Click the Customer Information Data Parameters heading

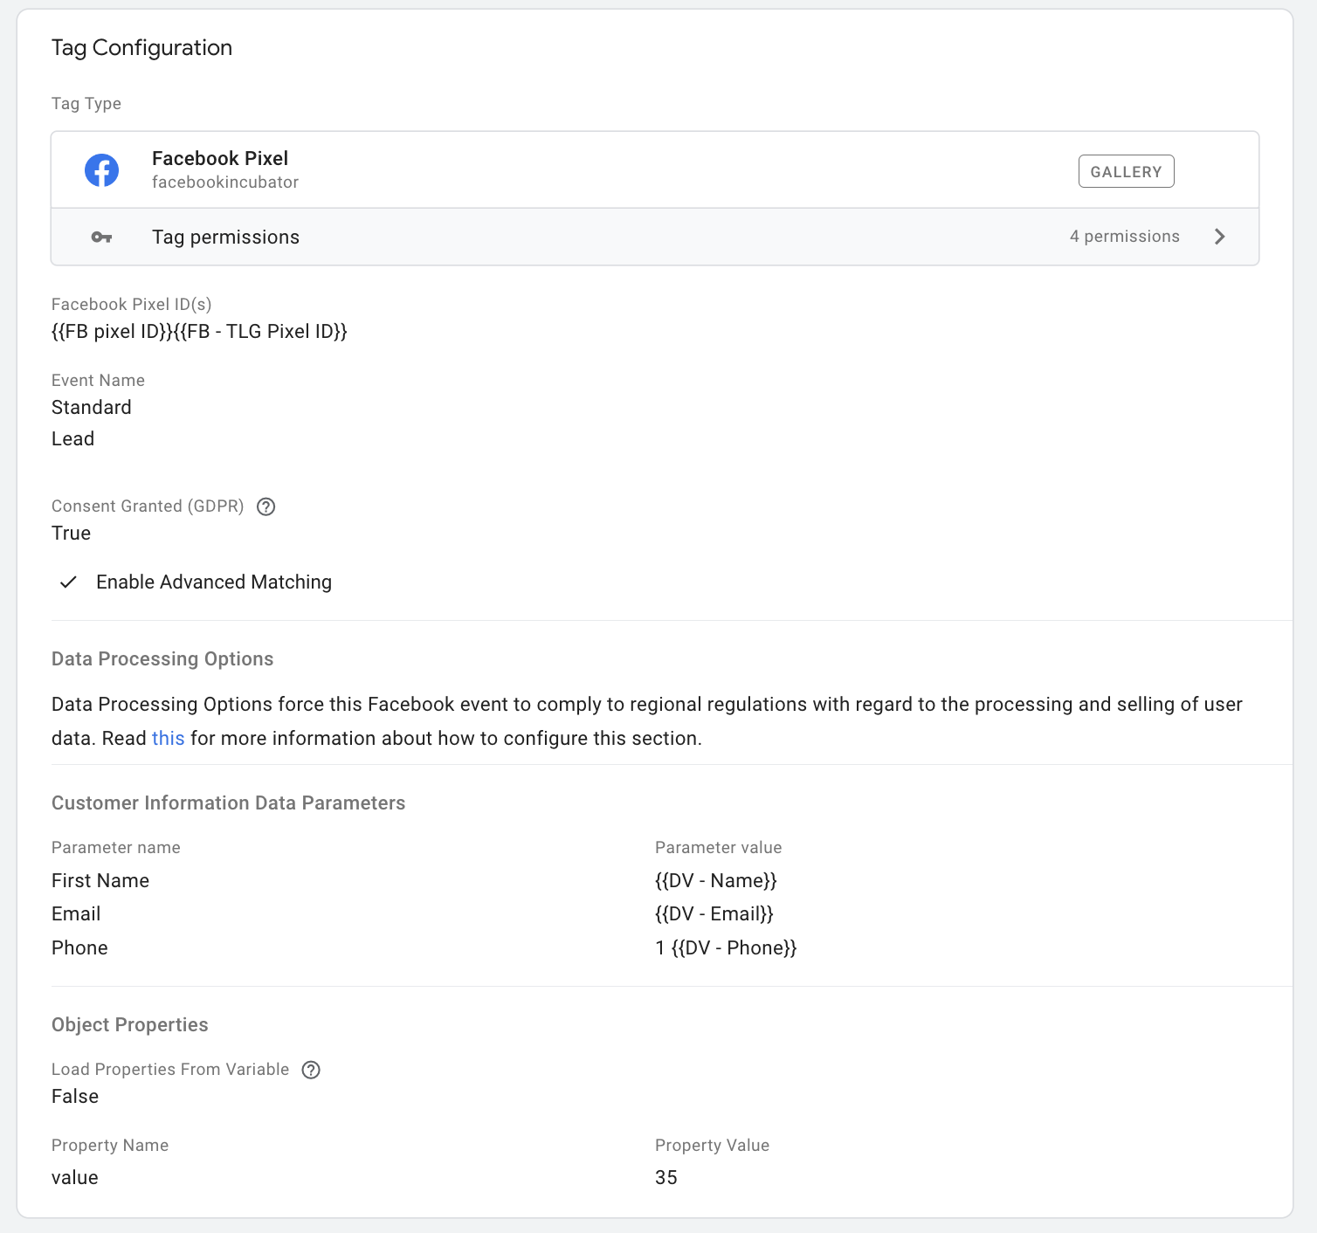pos(228,803)
